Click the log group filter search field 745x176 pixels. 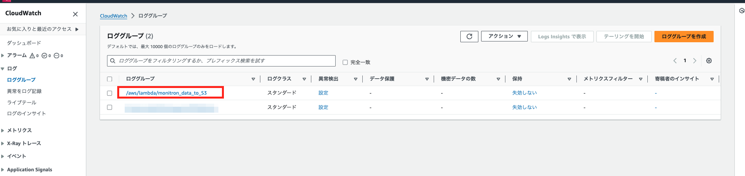[x=221, y=61]
